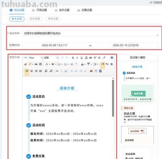Select the format painter brush icon

pos(26,64)
